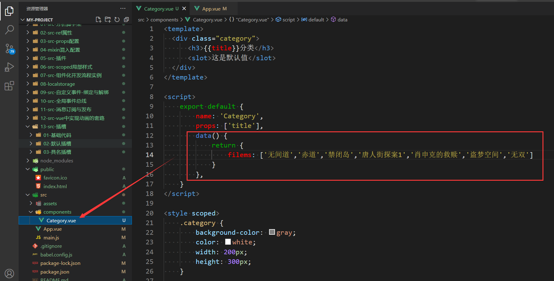Open the Explorer view in activity bar
The image size is (554, 281).
click(9, 11)
